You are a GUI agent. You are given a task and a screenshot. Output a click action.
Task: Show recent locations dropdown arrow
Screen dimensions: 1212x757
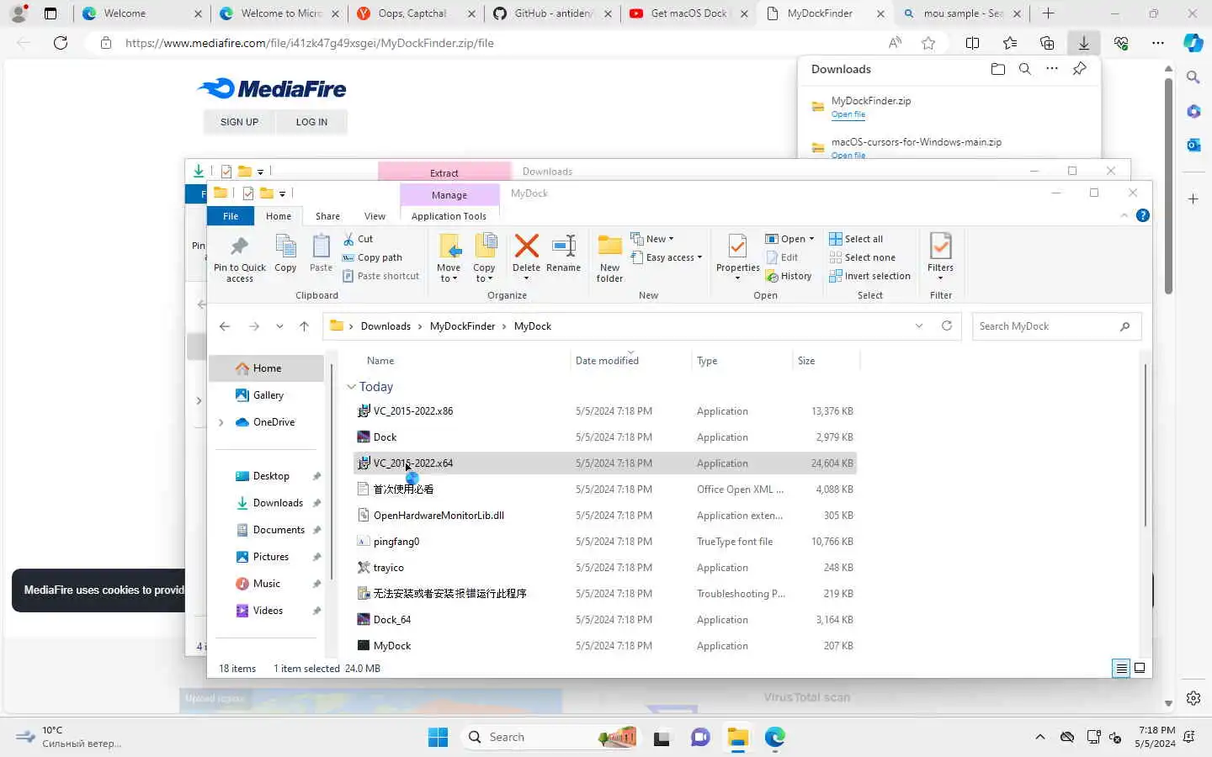point(279,326)
